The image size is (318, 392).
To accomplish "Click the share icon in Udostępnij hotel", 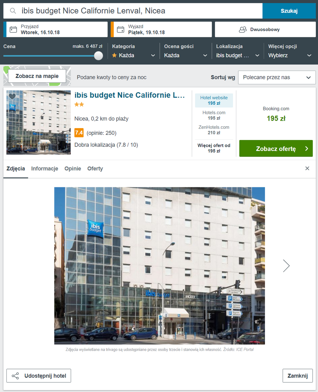I will click(15, 376).
